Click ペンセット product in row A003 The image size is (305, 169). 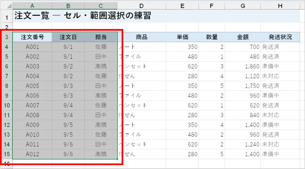(x=141, y=66)
